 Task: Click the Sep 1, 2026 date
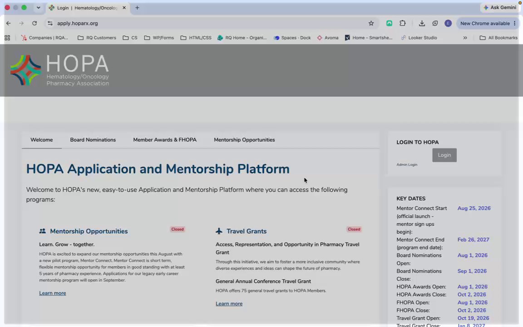click(x=472, y=271)
